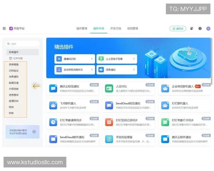Click 飞书群机器人 title text
The image size is (214, 171).
coord(68,103)
